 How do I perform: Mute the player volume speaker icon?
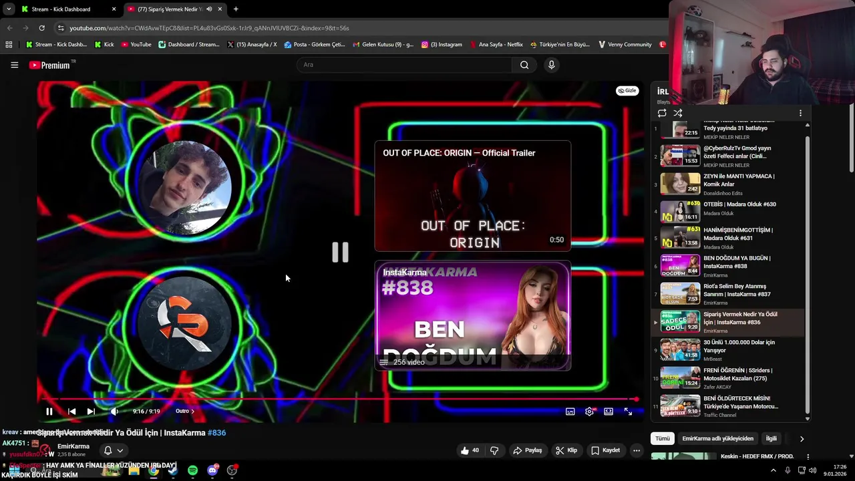[x=114, y=412]
